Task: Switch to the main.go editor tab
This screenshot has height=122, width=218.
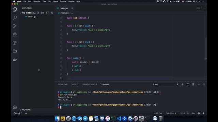Action: [63, 8]
